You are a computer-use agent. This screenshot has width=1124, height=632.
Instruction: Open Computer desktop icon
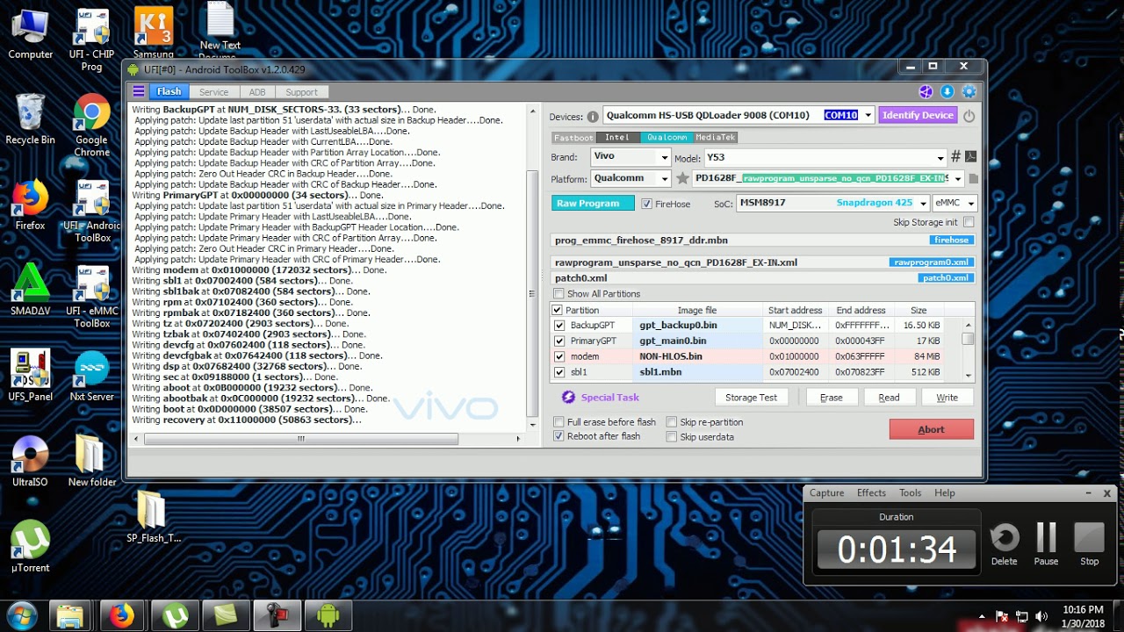31,34
